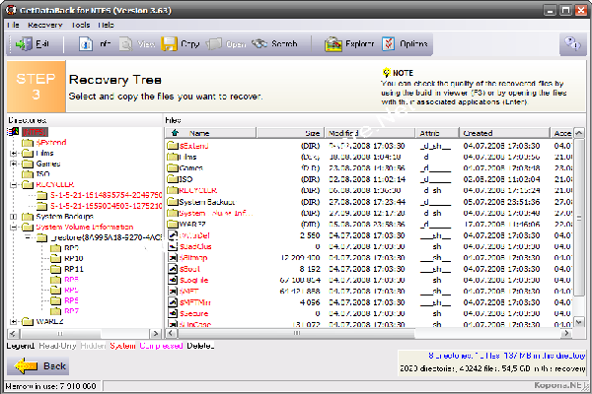The width and height of the screenshot is (592, 394).
Task: Click the Films folder row in the file list
Action: coord(369,157)
